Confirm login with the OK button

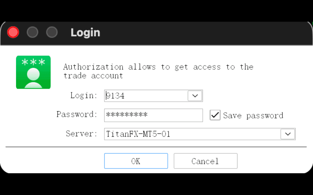coord(136,161)
